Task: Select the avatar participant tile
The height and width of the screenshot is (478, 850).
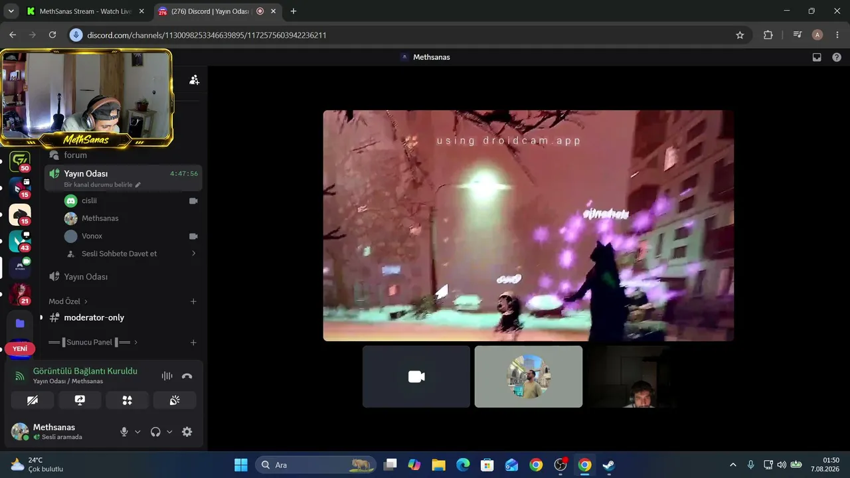Action: pos(529,376)
